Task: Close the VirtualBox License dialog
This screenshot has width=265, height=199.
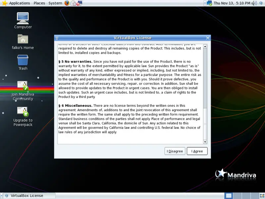Action: point(208,38)
